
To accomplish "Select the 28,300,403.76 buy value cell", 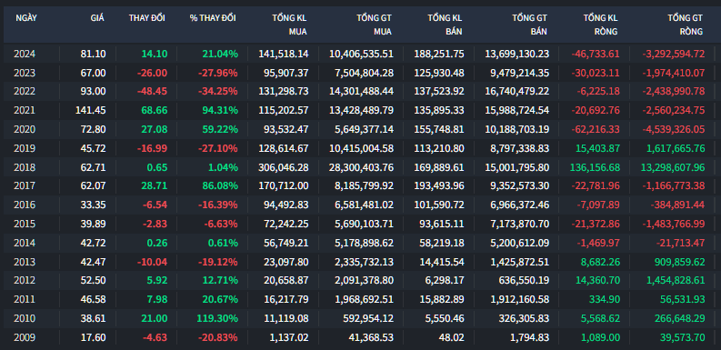I will pyautogui.click(x=362, y=167).
